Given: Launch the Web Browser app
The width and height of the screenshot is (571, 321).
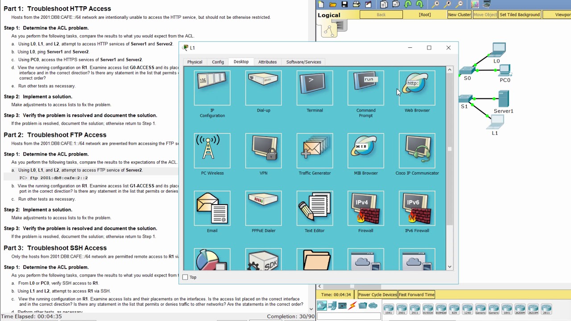Looking at the screenshot, I should coord(417,88).
